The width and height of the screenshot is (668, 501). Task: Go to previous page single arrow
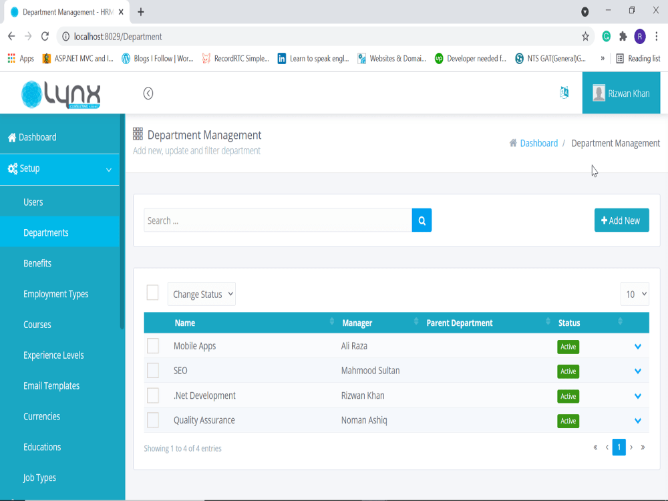coord(607,448)
